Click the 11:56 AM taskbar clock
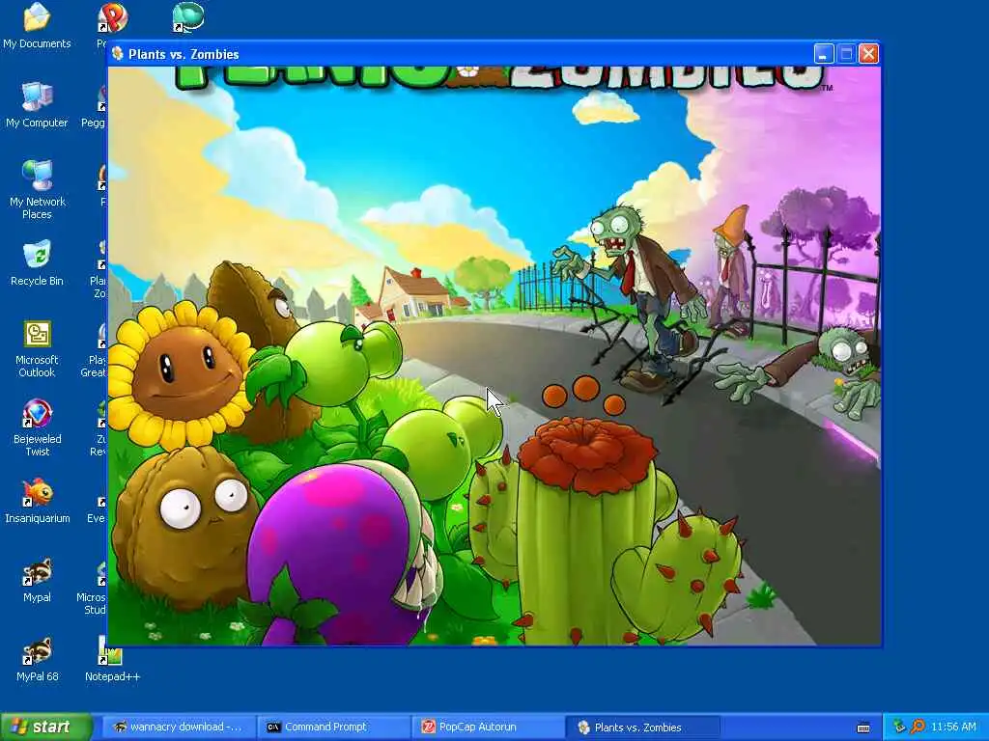This screenshot has width=989, height=741. [953, 727]
